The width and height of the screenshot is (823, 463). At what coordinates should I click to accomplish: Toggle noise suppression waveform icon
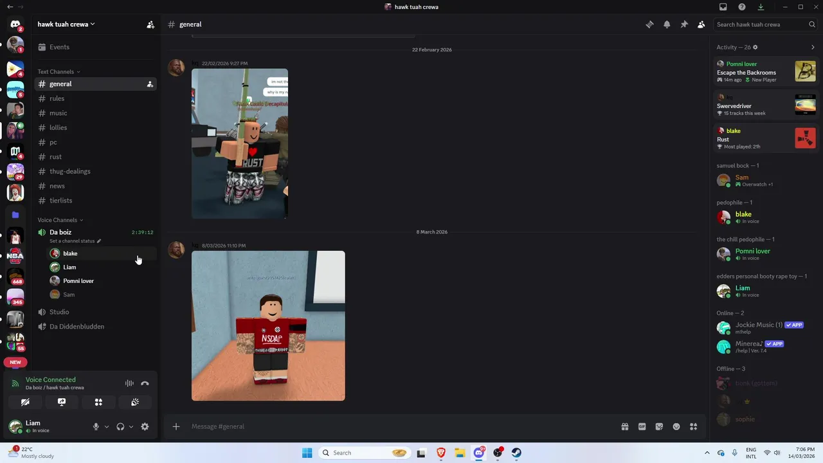point(129,383)
